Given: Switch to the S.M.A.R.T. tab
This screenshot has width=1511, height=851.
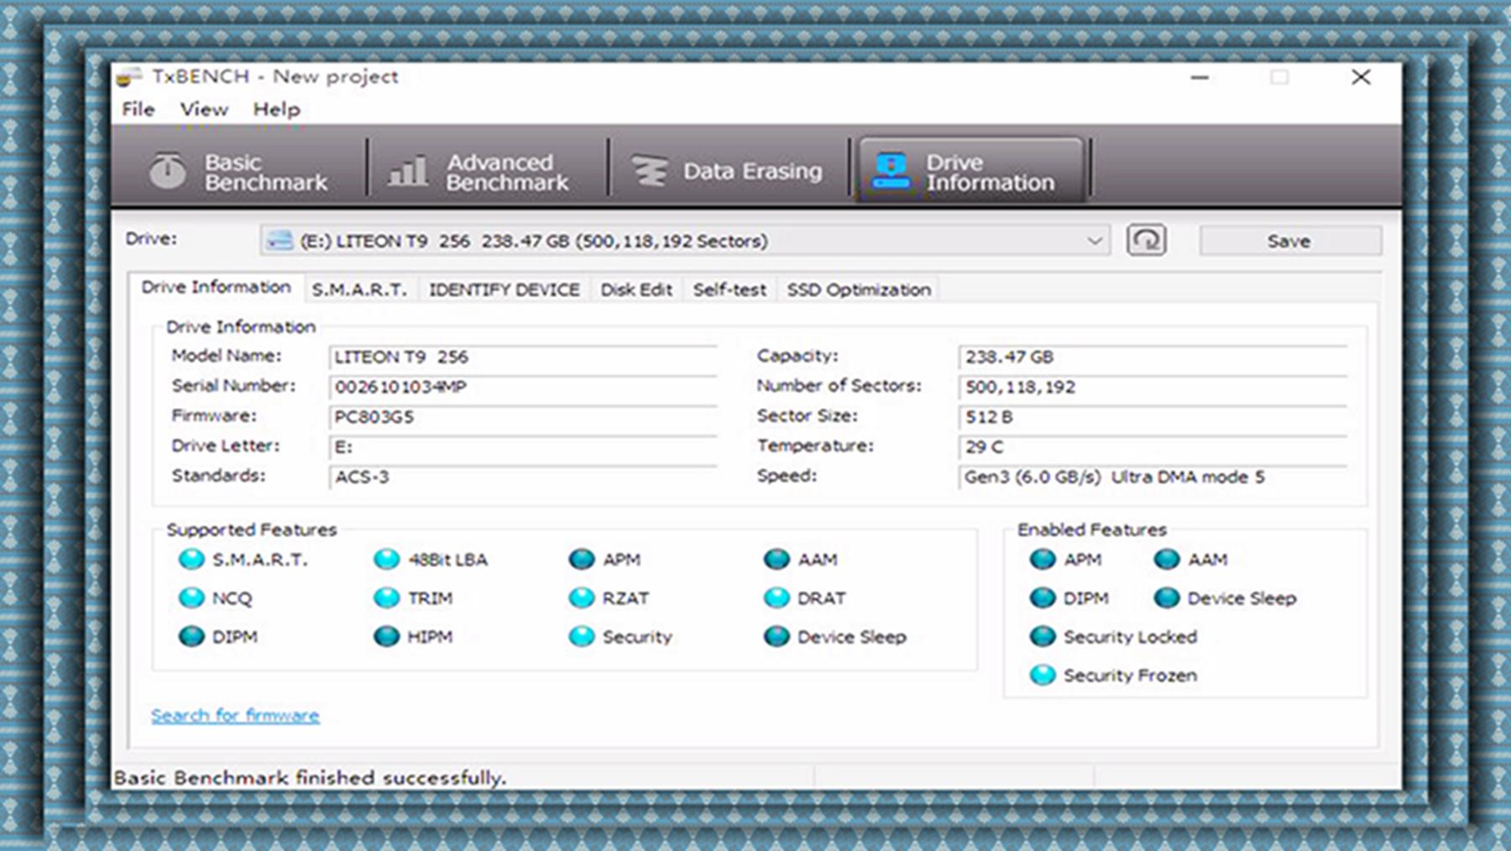Looking at the screenshot, I should [359, 290].
